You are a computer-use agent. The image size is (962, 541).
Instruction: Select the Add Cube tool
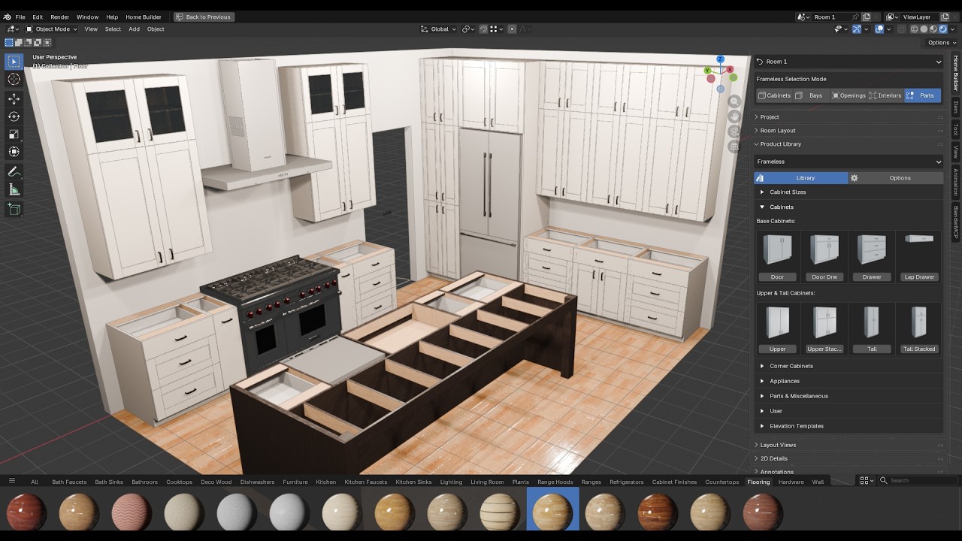click(14, 209)
